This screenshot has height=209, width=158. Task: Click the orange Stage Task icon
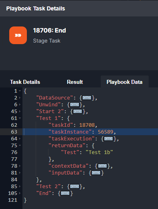18,35
